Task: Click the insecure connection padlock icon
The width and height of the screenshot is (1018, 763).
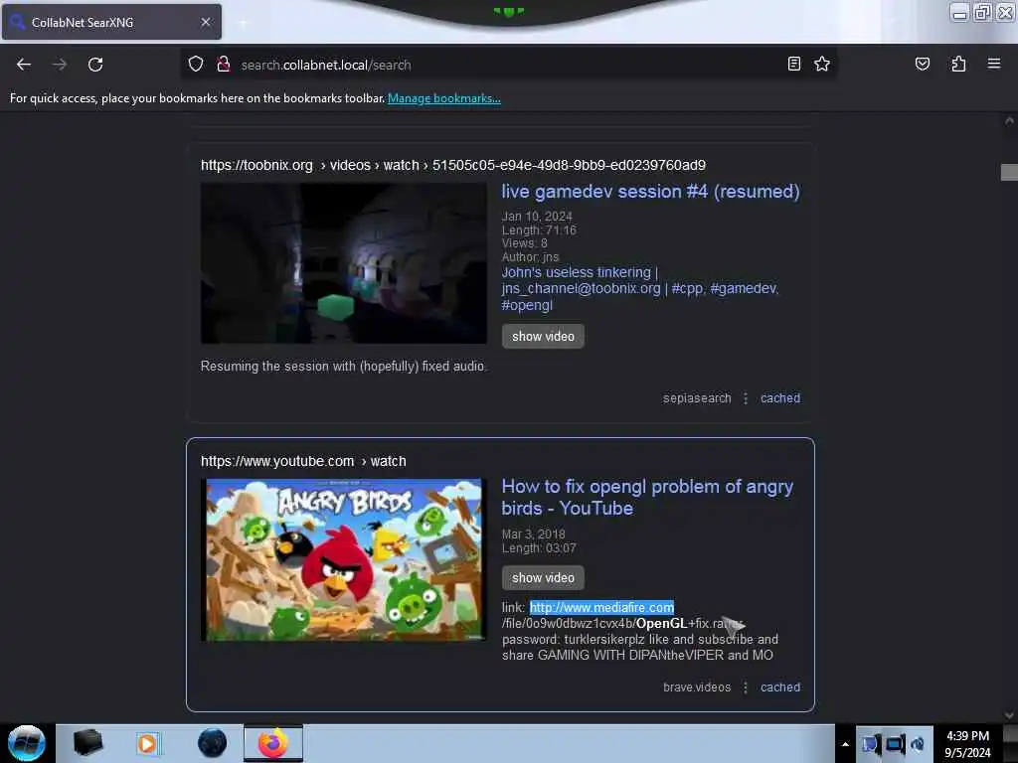Action: coord(224,65)
